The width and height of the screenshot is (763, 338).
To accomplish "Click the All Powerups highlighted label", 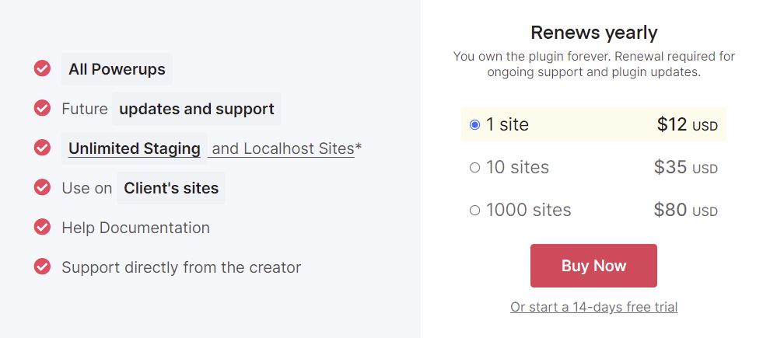I will click(117, 69).
